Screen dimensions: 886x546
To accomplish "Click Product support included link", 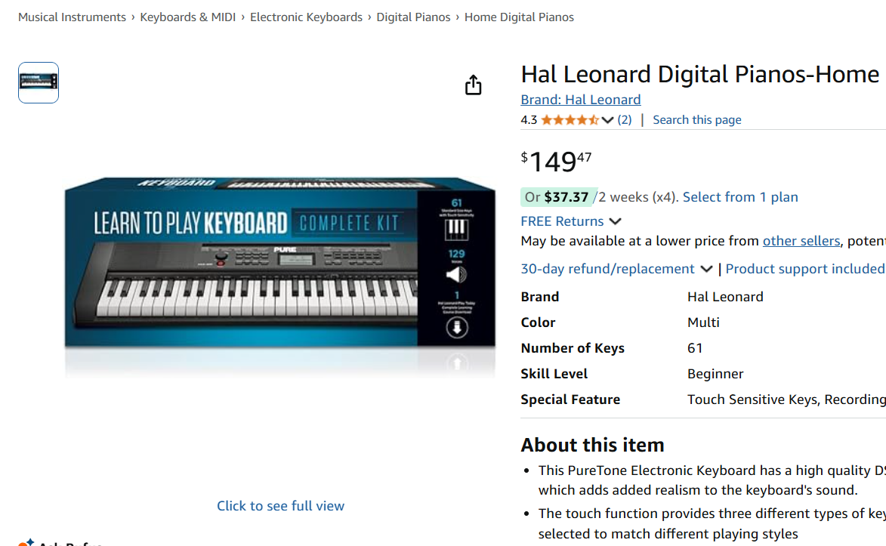I will tap(805, 268).
